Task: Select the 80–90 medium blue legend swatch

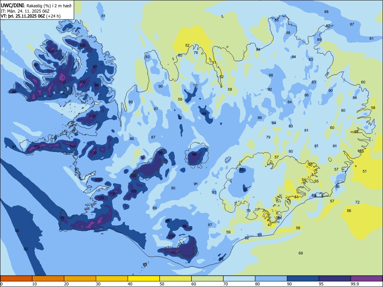Action: pos(271,279)
